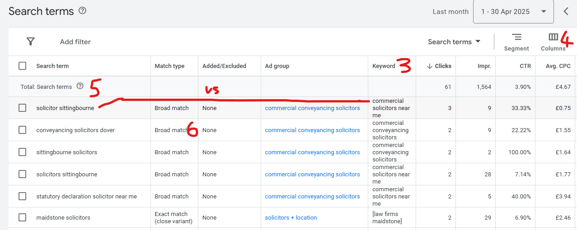Sort by the Match type column header
577x230 pixels.
coord(169,66)
